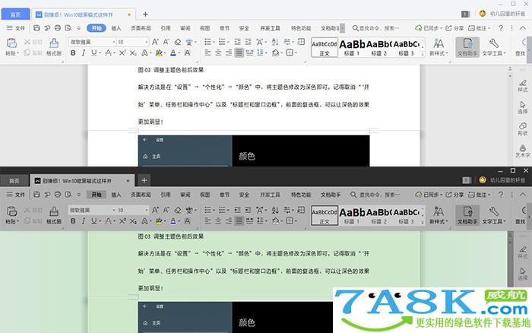Decrease indent icon in light-theme window
This screenshot has width=532, height=333.
(x=237, y=42)
